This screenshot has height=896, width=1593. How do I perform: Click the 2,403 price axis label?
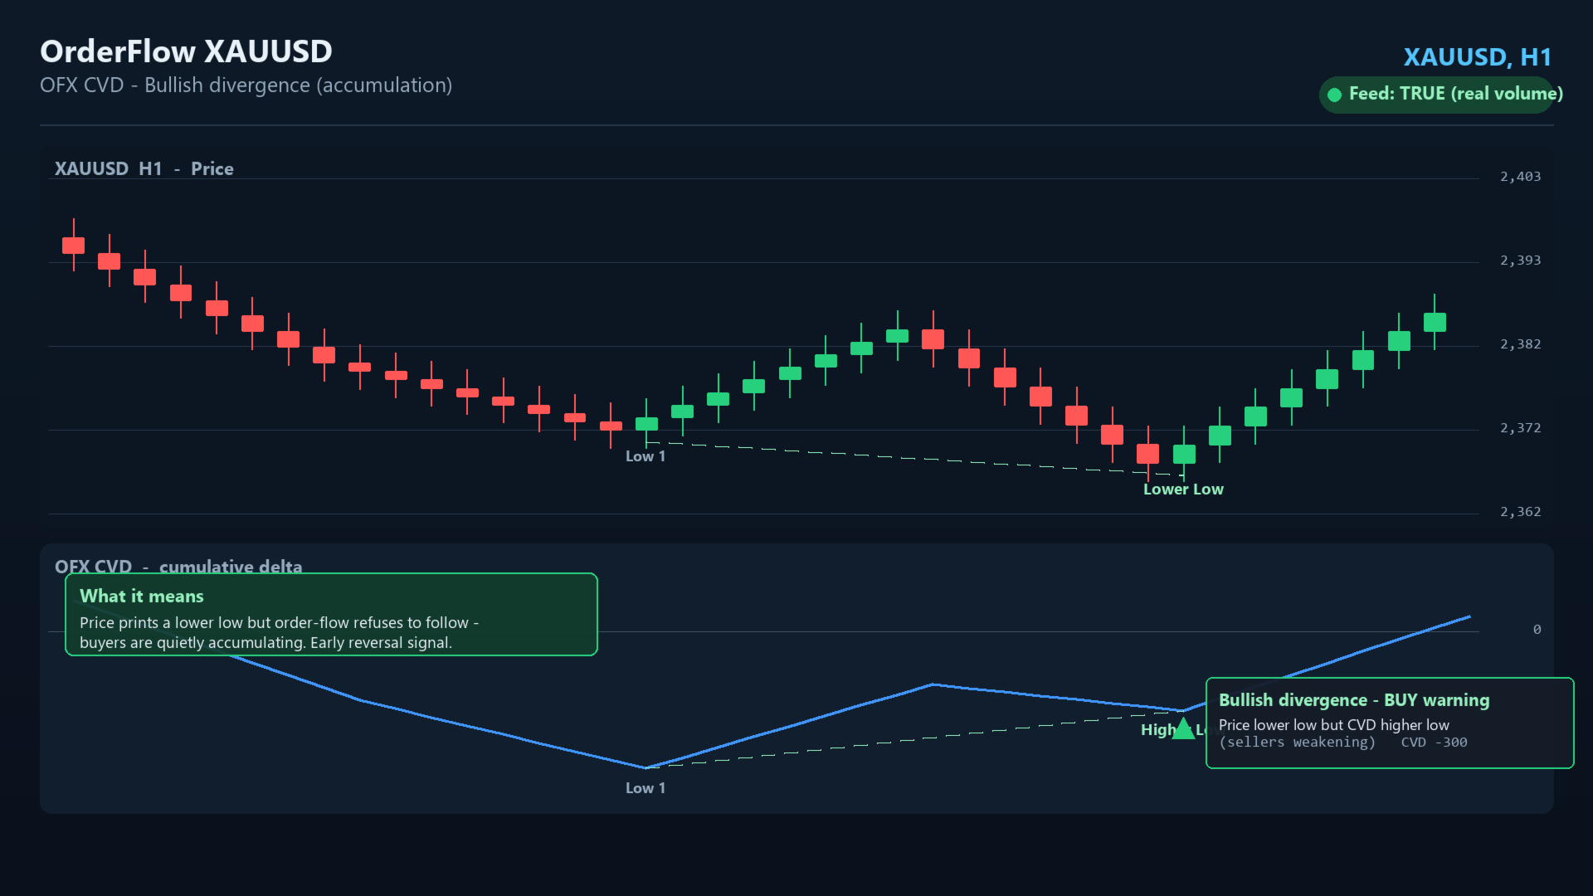pyautogui.click(x=1520, y=177)
